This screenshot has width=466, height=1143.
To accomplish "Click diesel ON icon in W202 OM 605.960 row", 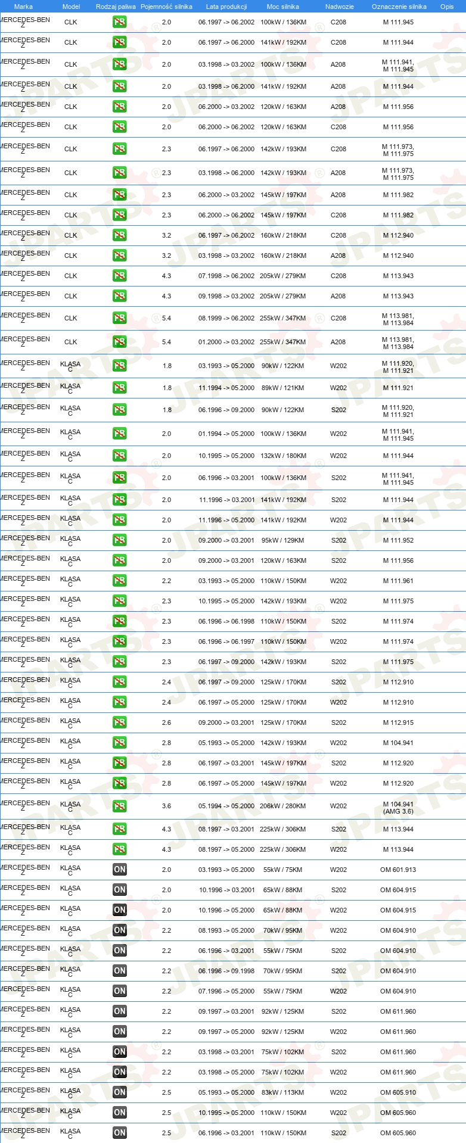I will click(x=120, y=1113).
